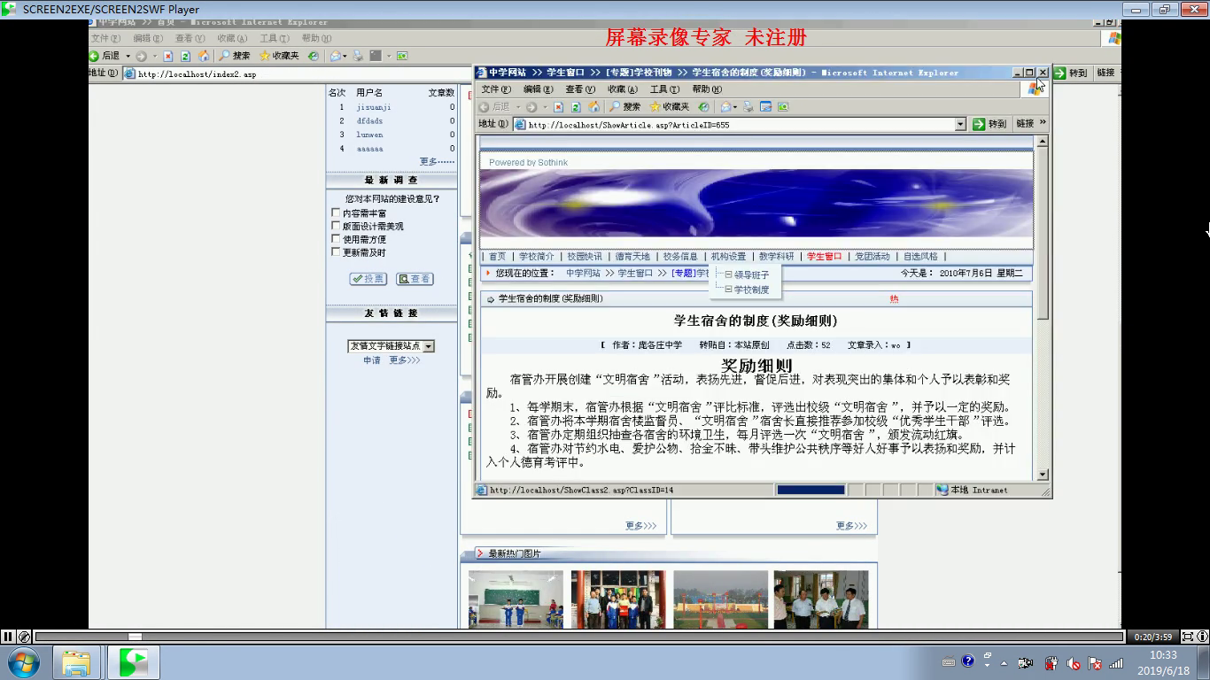The image size is (1210, 680).
Task: Pause the SCREEN2SWF player playback
Action: (8, 636)
